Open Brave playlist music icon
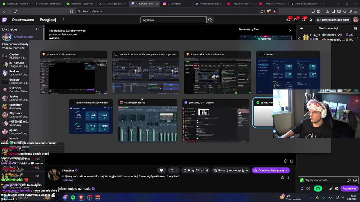 pyautogui.click(x=328, y=11)
